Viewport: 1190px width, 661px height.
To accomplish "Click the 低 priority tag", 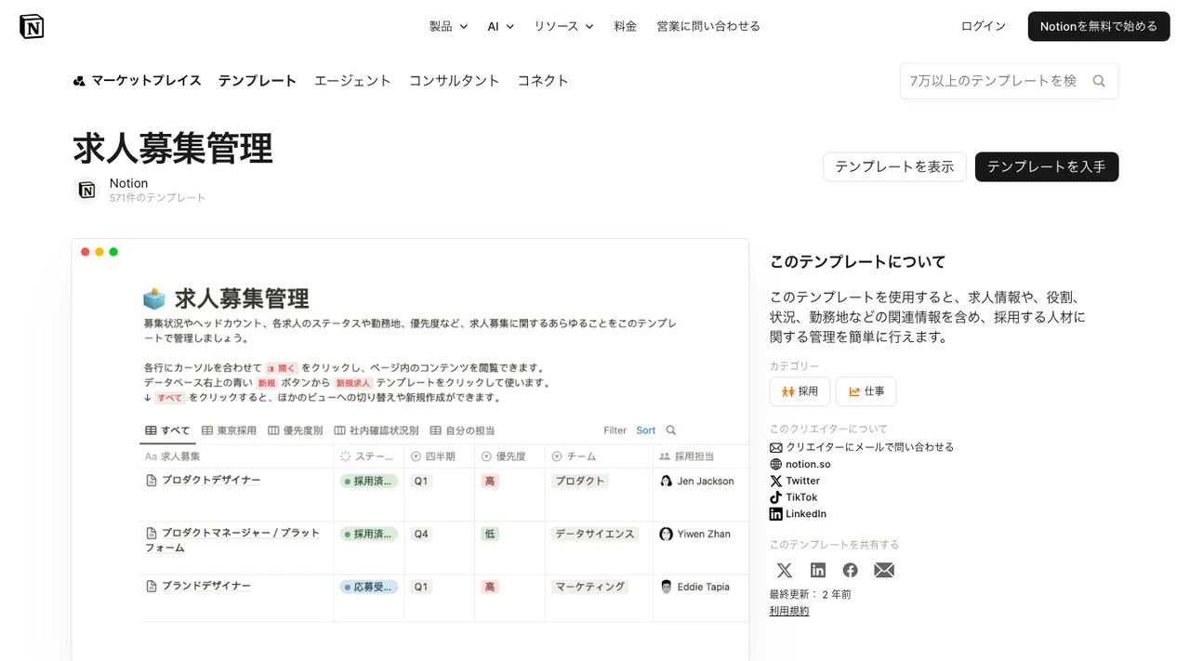I will pos(490,534).
